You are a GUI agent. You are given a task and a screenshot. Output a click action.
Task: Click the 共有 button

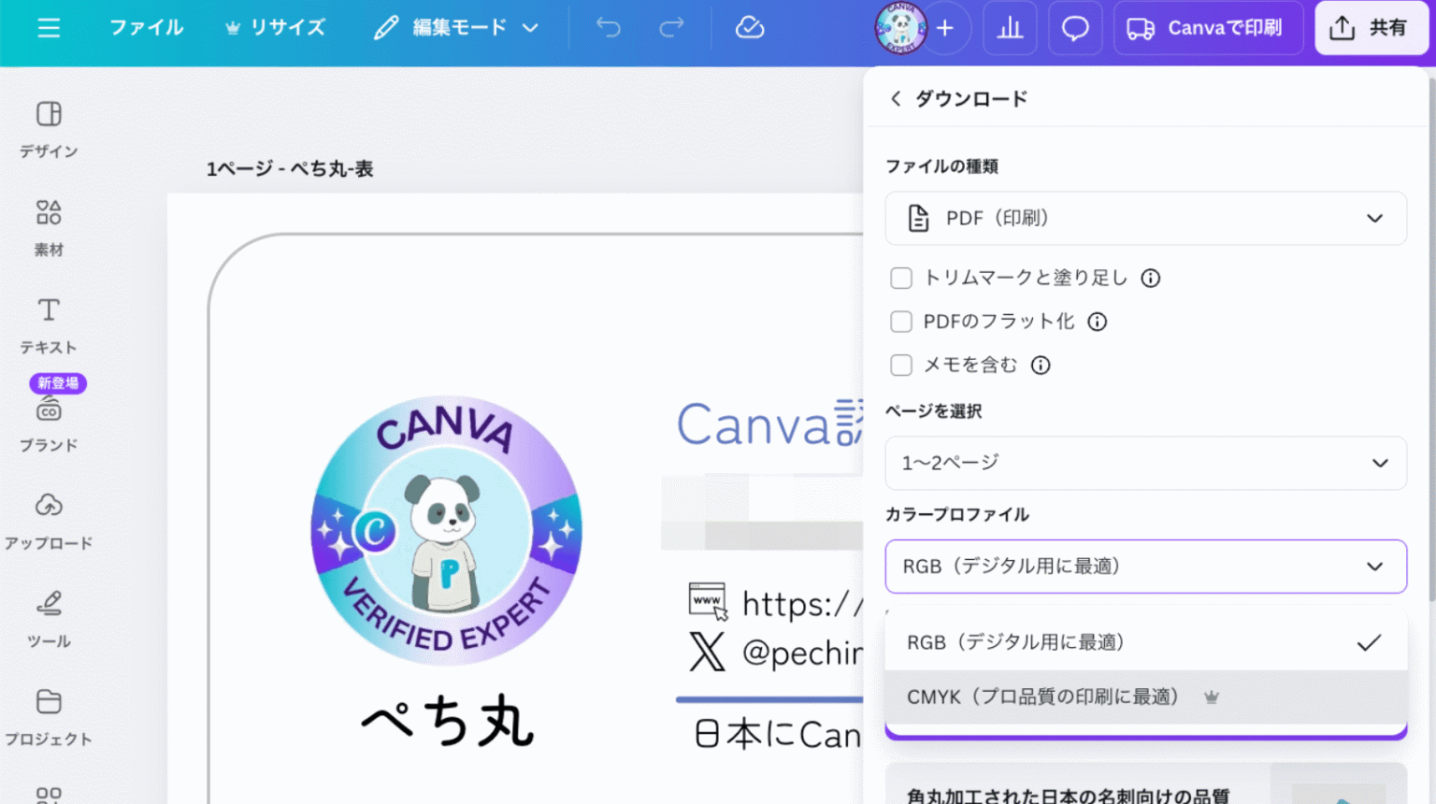tap(1371, 27)
